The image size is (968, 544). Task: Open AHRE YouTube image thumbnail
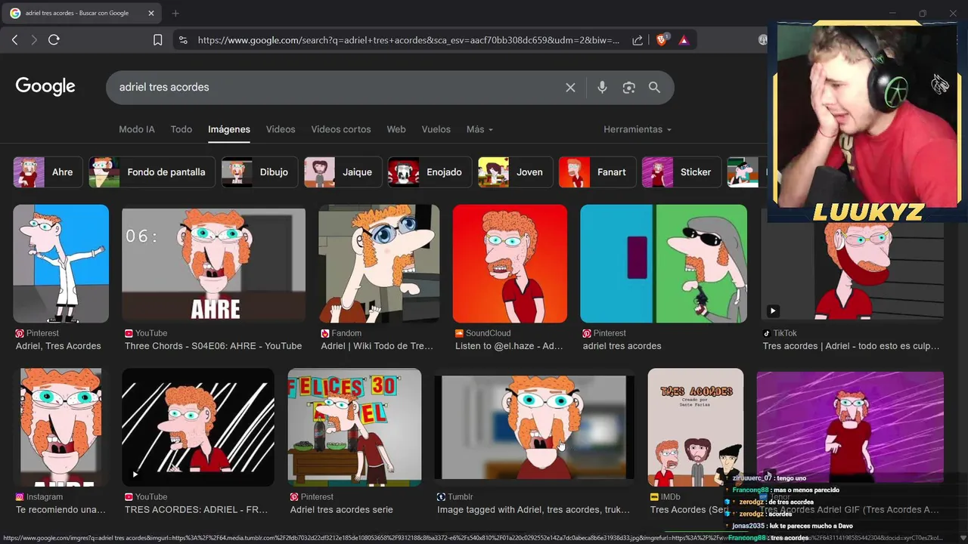[213, 264]
